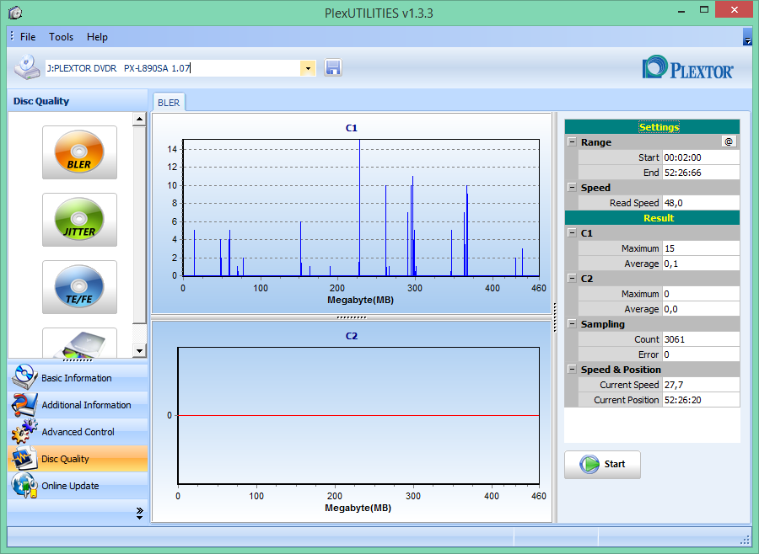Collapse the Speed & Position group
The height and width of the screenshot is (554, 759).
(572, 370)
